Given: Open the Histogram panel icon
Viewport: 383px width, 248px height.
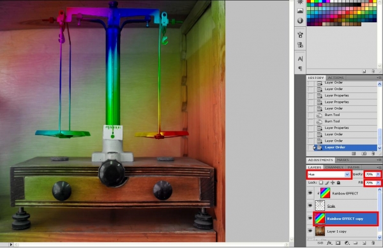Looking at the screenshot, I should [x=300, y=11].
